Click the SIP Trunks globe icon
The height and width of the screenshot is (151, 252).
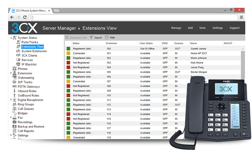(x=15, y=82)
